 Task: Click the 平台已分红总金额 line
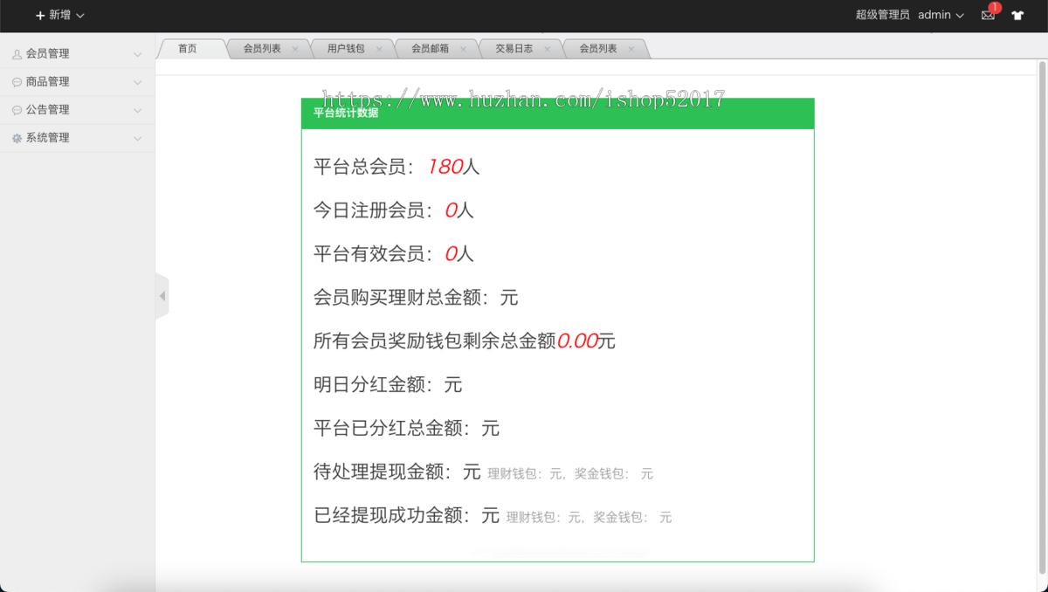pos(407,429)
